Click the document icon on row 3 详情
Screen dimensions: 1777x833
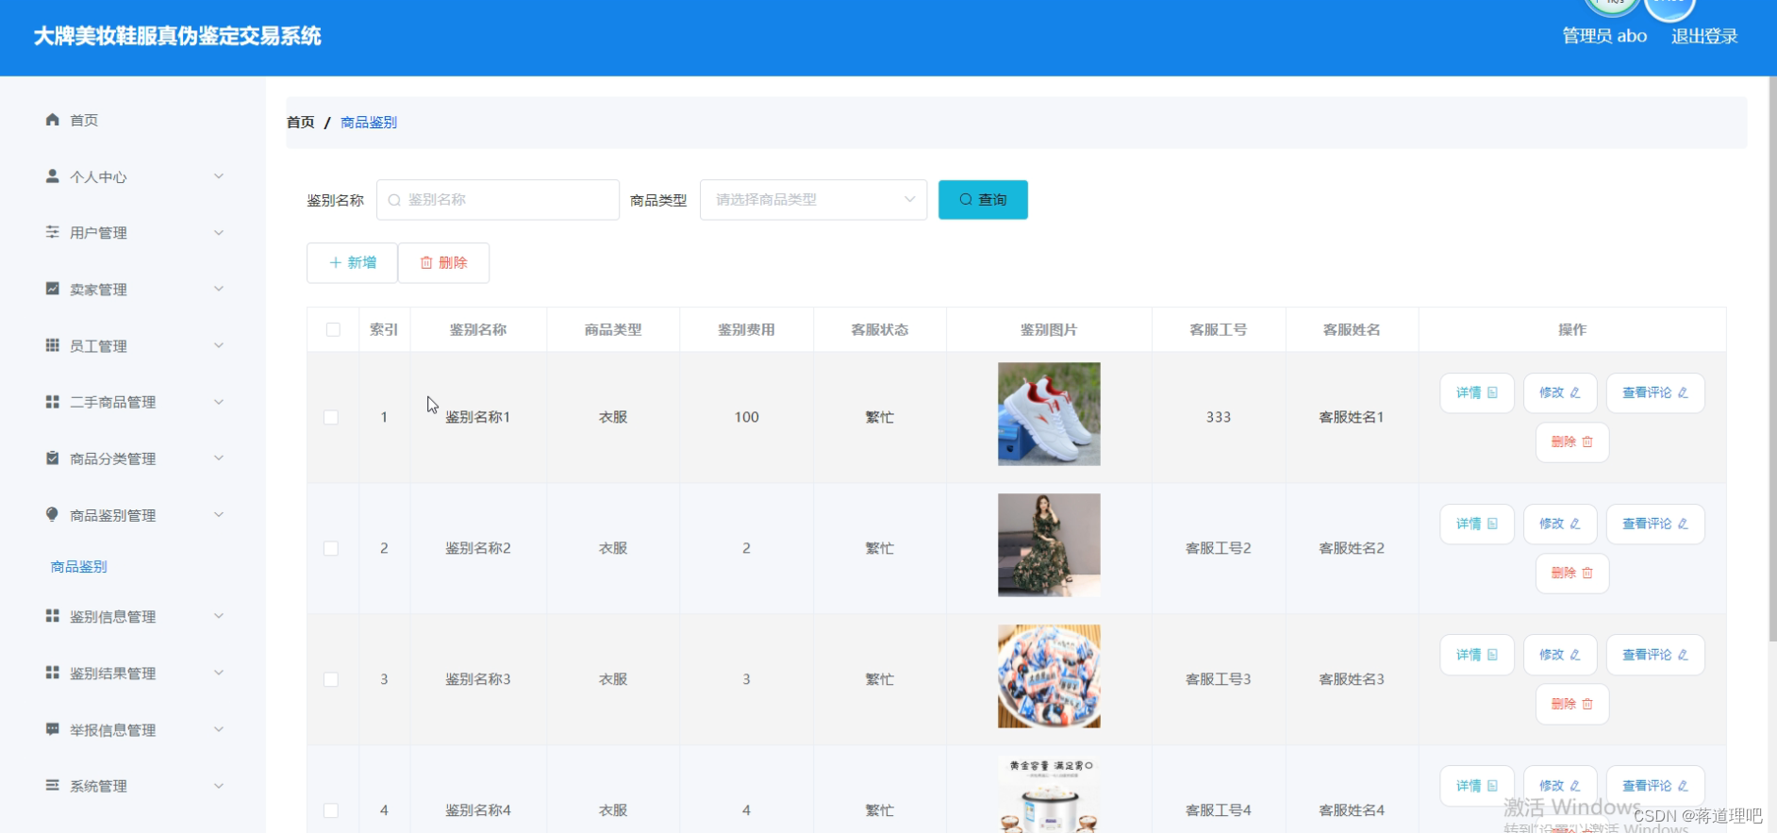tap(1493, 655)
